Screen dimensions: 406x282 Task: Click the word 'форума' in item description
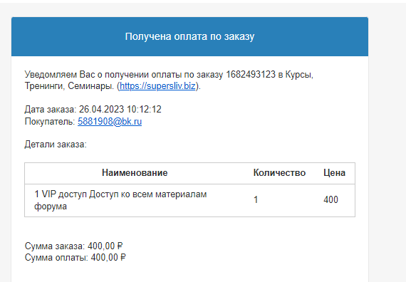pyautogui.click(x=51, y=207)
